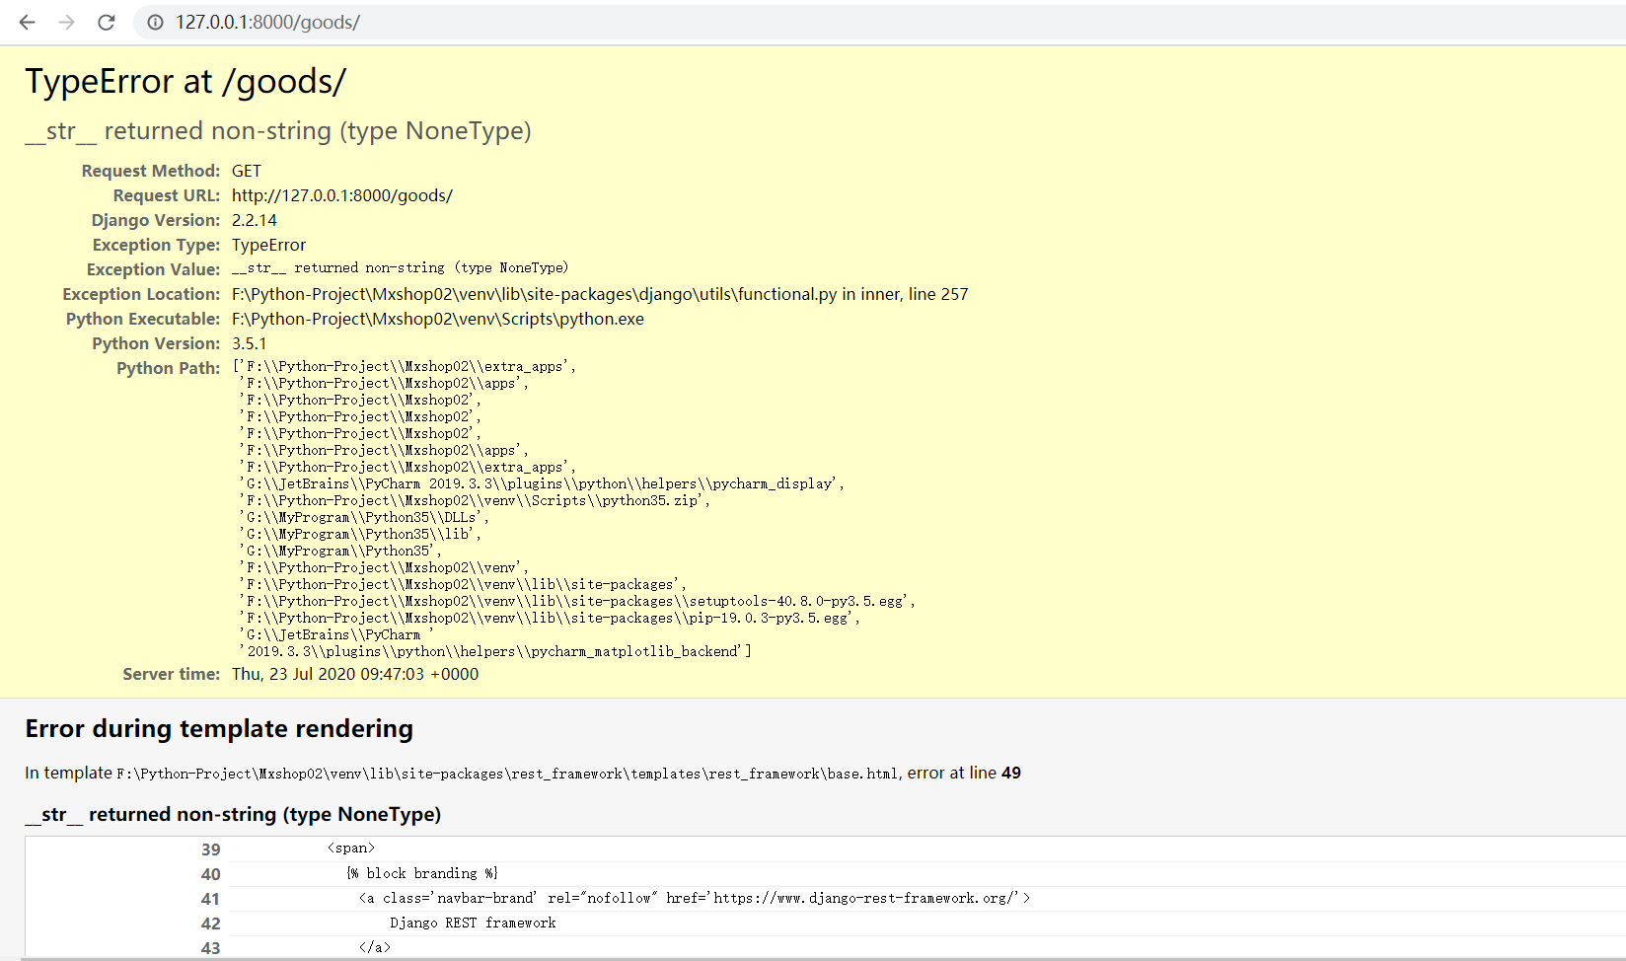Screen dimensions: 1626x961
Task: Click template source line number 39
Action: (x=210, y=850)
